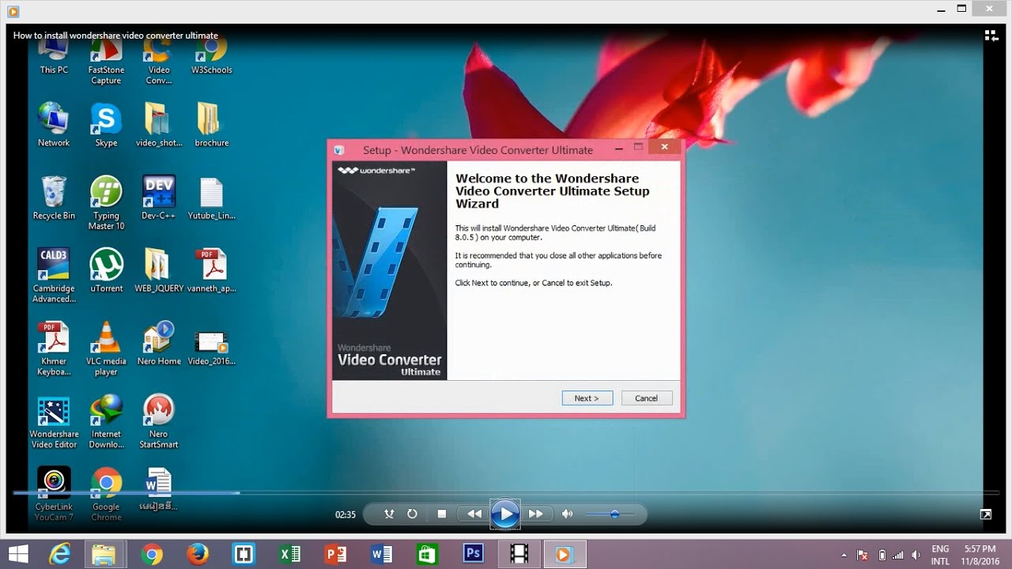Open Google Chrome desktop shortcut
Viewport: 1012px width, 569px height.
106,494
